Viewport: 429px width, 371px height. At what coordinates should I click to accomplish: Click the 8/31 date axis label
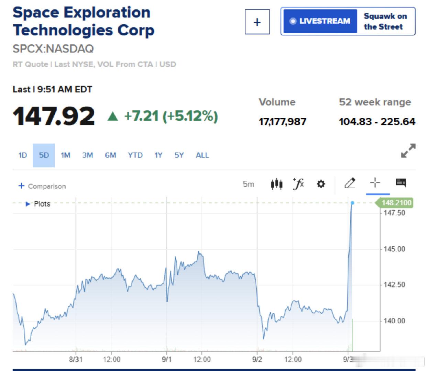click(76, 359)
